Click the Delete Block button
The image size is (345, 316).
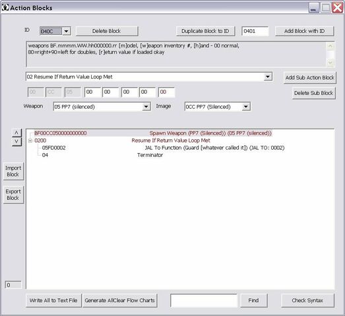point(107,31)
